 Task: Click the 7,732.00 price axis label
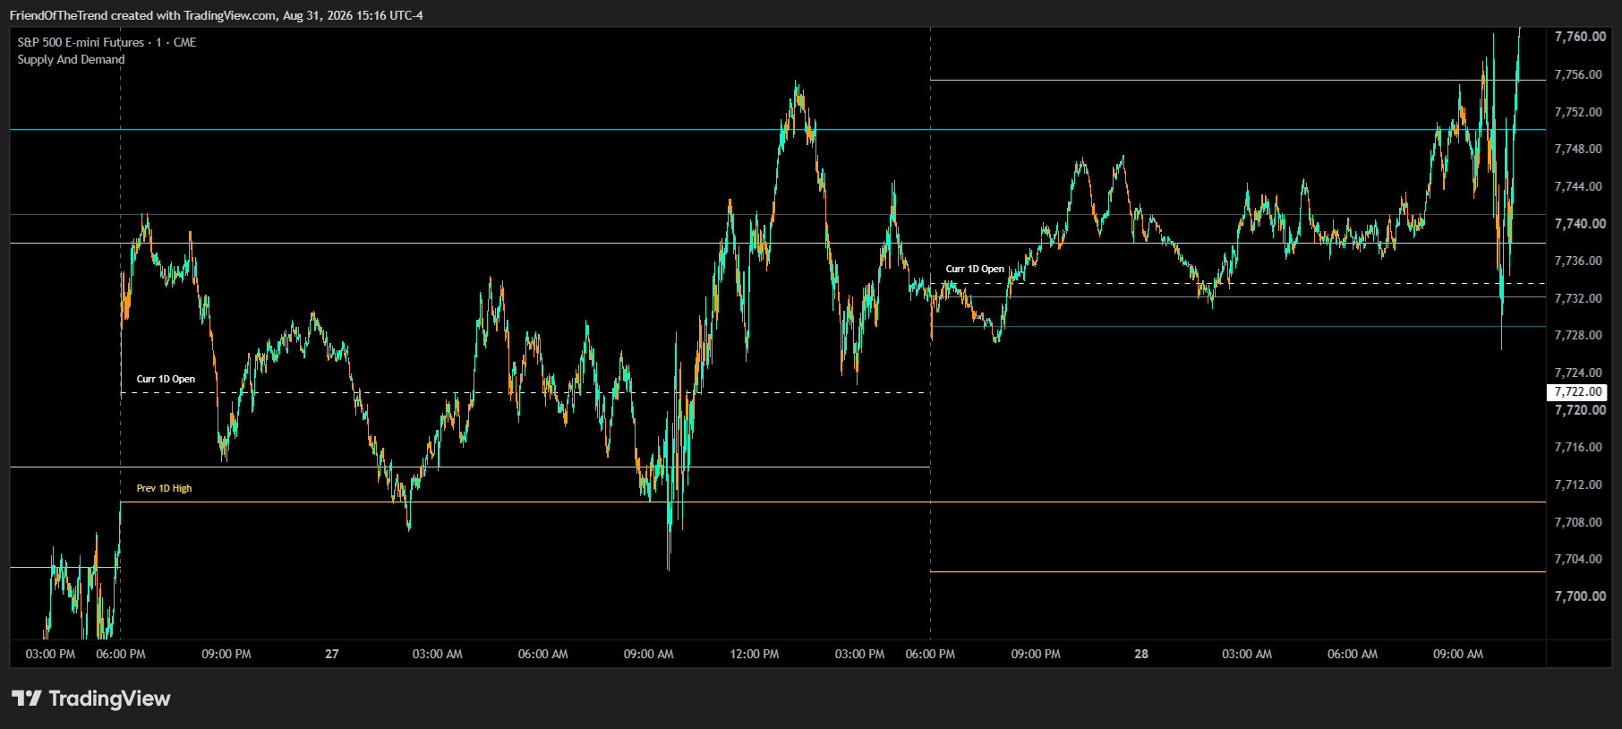(x=1580, y=298)
